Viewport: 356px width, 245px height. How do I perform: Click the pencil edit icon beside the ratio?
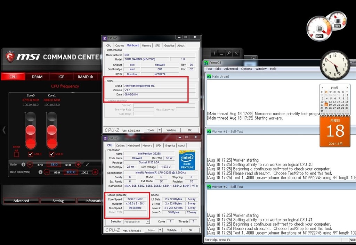(88, 164)
